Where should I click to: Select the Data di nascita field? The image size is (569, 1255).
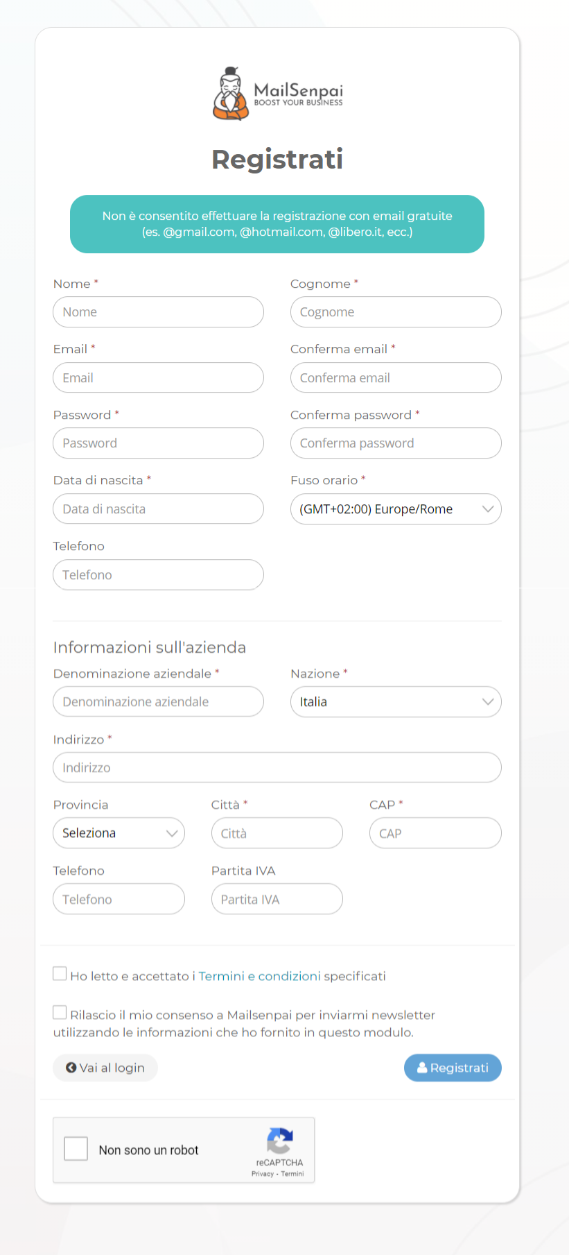pyautogui.click(x=158, y=509)
